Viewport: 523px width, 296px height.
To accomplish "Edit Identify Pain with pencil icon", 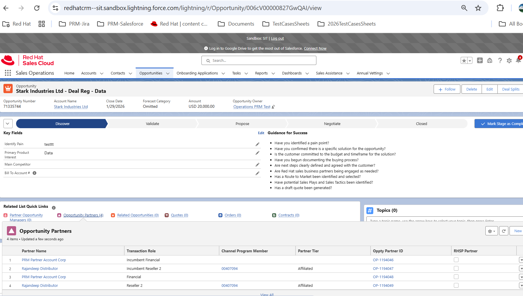I will point(257,144).
